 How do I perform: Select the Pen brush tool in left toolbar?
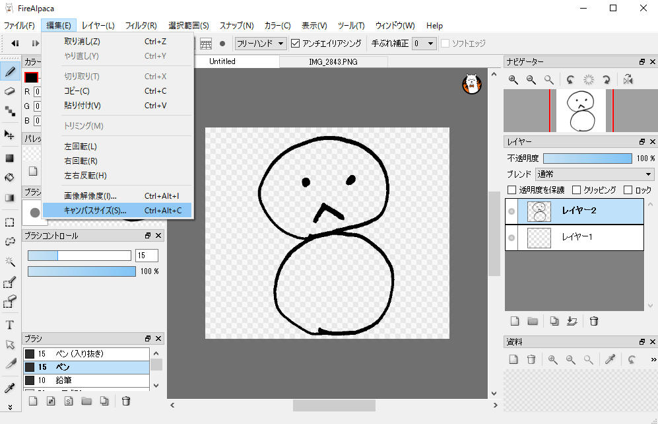[x=10, y=72]
